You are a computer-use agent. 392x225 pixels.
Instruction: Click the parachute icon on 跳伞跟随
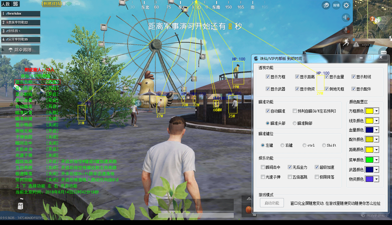pyautogui.click(x=11, y=50)
